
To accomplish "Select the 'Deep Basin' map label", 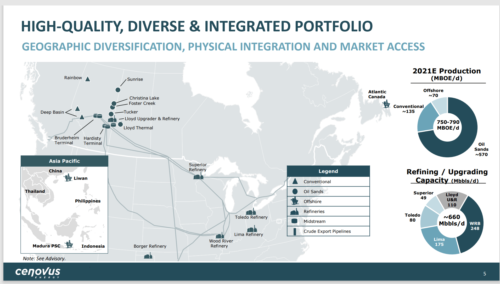I will pos(52,112).
